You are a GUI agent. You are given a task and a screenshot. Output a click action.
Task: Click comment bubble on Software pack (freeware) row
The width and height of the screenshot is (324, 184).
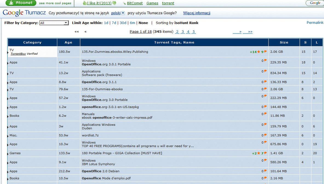265,71
